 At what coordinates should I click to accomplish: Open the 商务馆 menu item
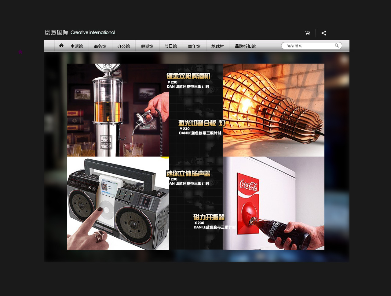(100, 46)
